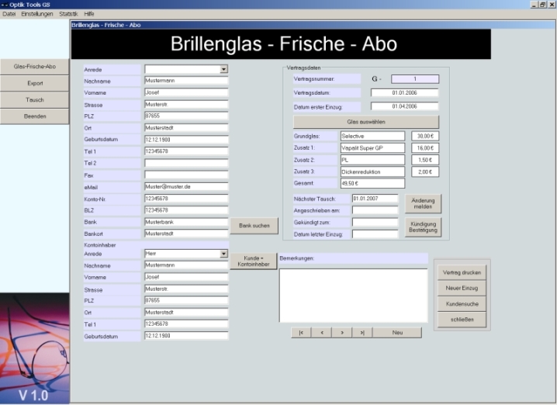Click into the Bemerkungen text area
The image size is (557, 405).
coord(353,295)
